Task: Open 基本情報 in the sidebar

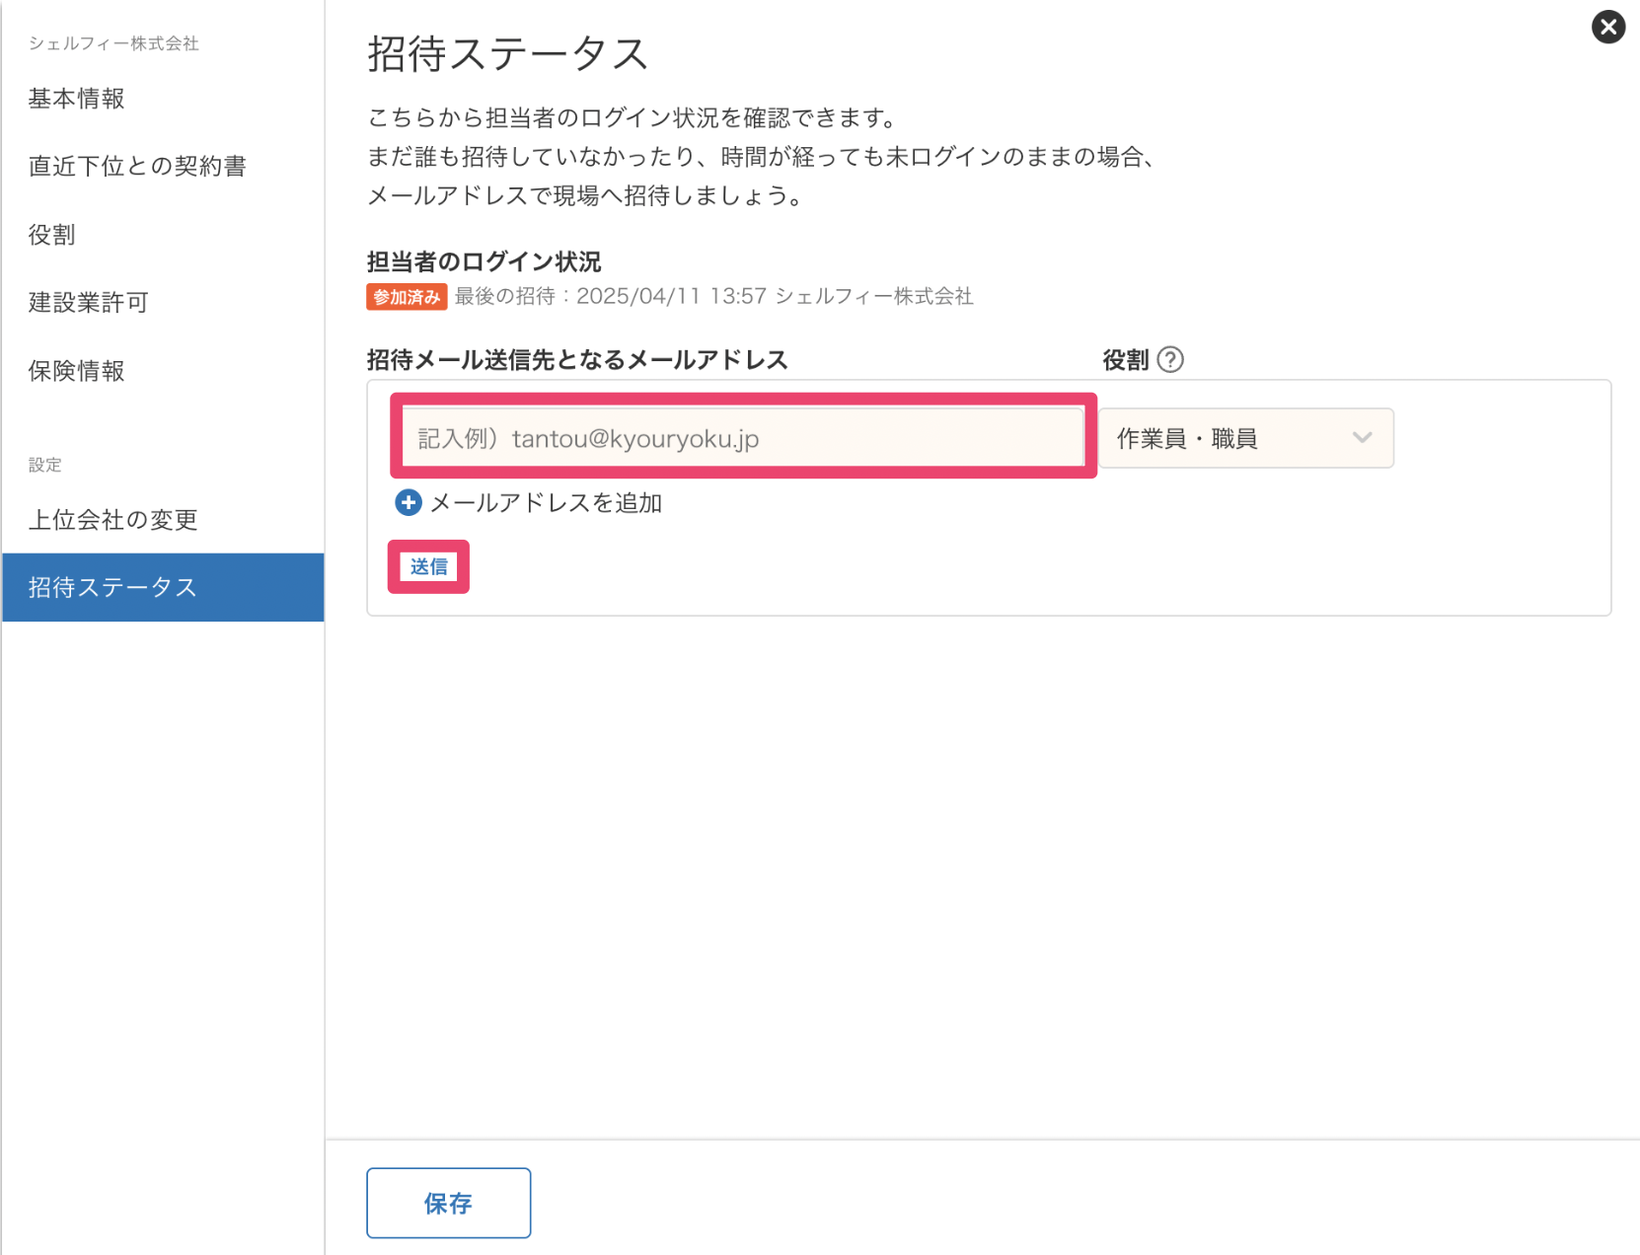Action: tap(77, 99)
